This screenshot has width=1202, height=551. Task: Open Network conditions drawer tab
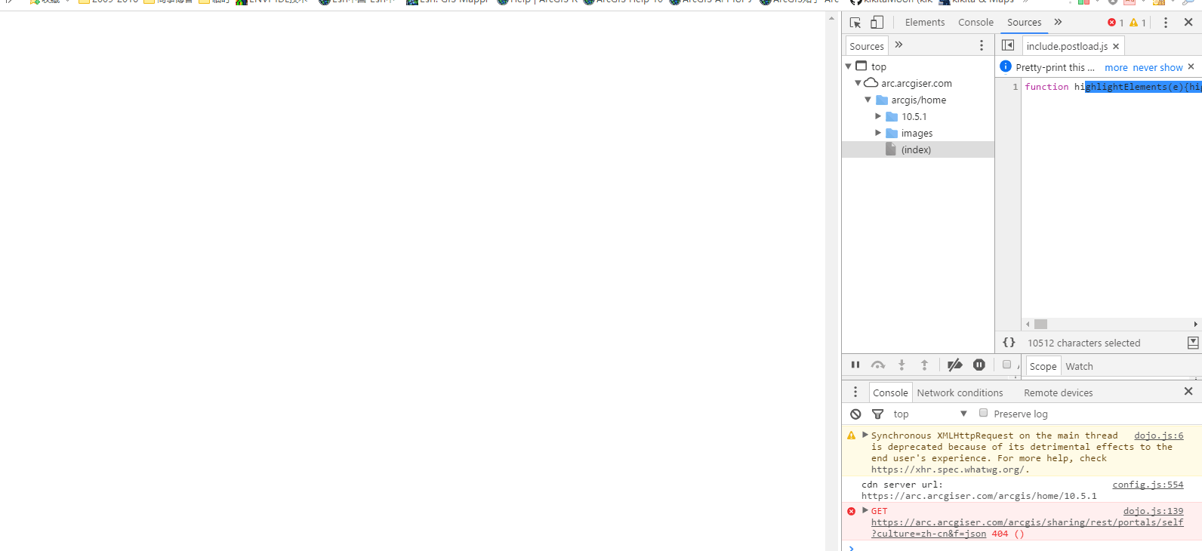pyautogui.click(x=960, y=392)
